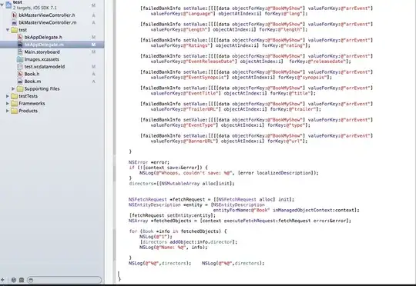416x286 pixels.
Task: Click the add (+) button in navigator footer
Action: point(2,280)
